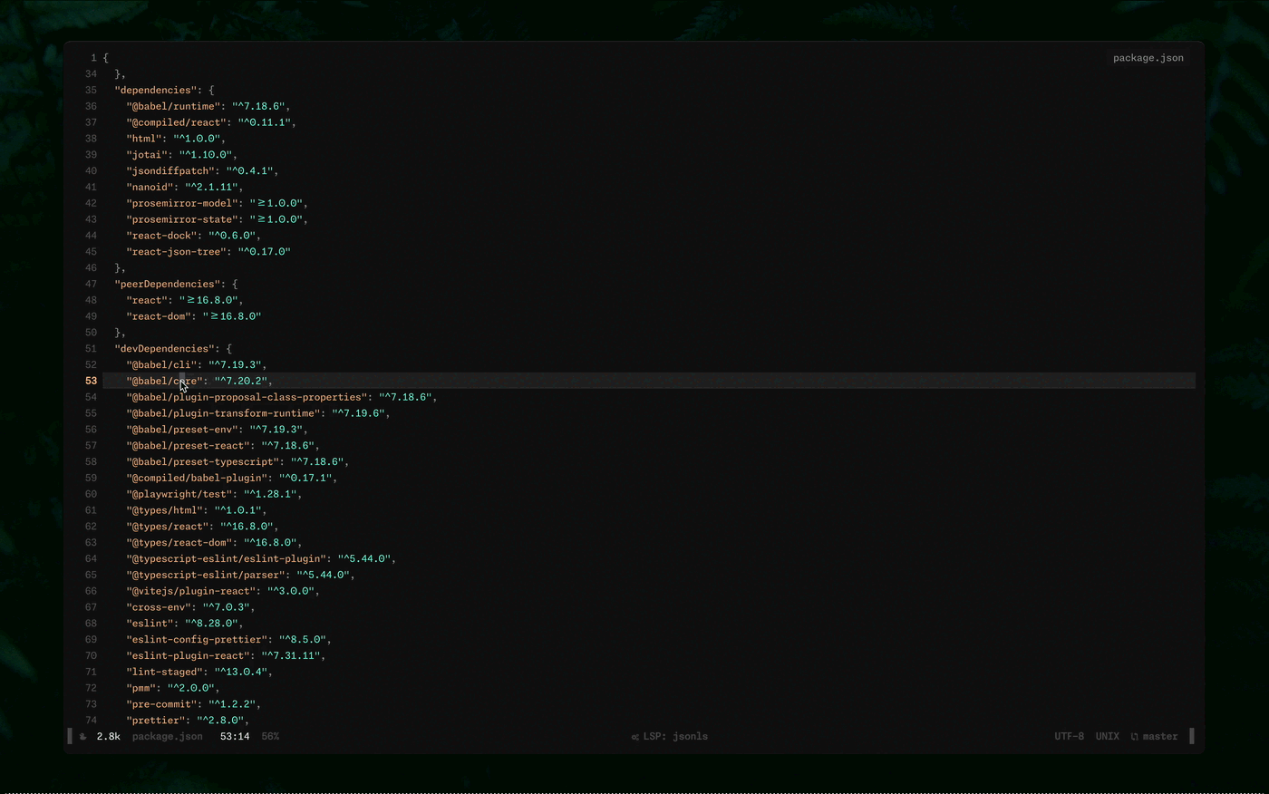Click the "peerDependencies" key on line 47
Image resolution: width=1269 pixels, height=794 pixels.
pyautogui.click(x=168, y=285)
